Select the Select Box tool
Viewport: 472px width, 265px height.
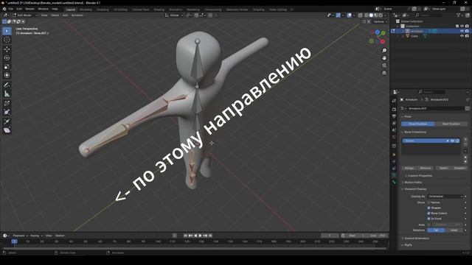(7, 31)
